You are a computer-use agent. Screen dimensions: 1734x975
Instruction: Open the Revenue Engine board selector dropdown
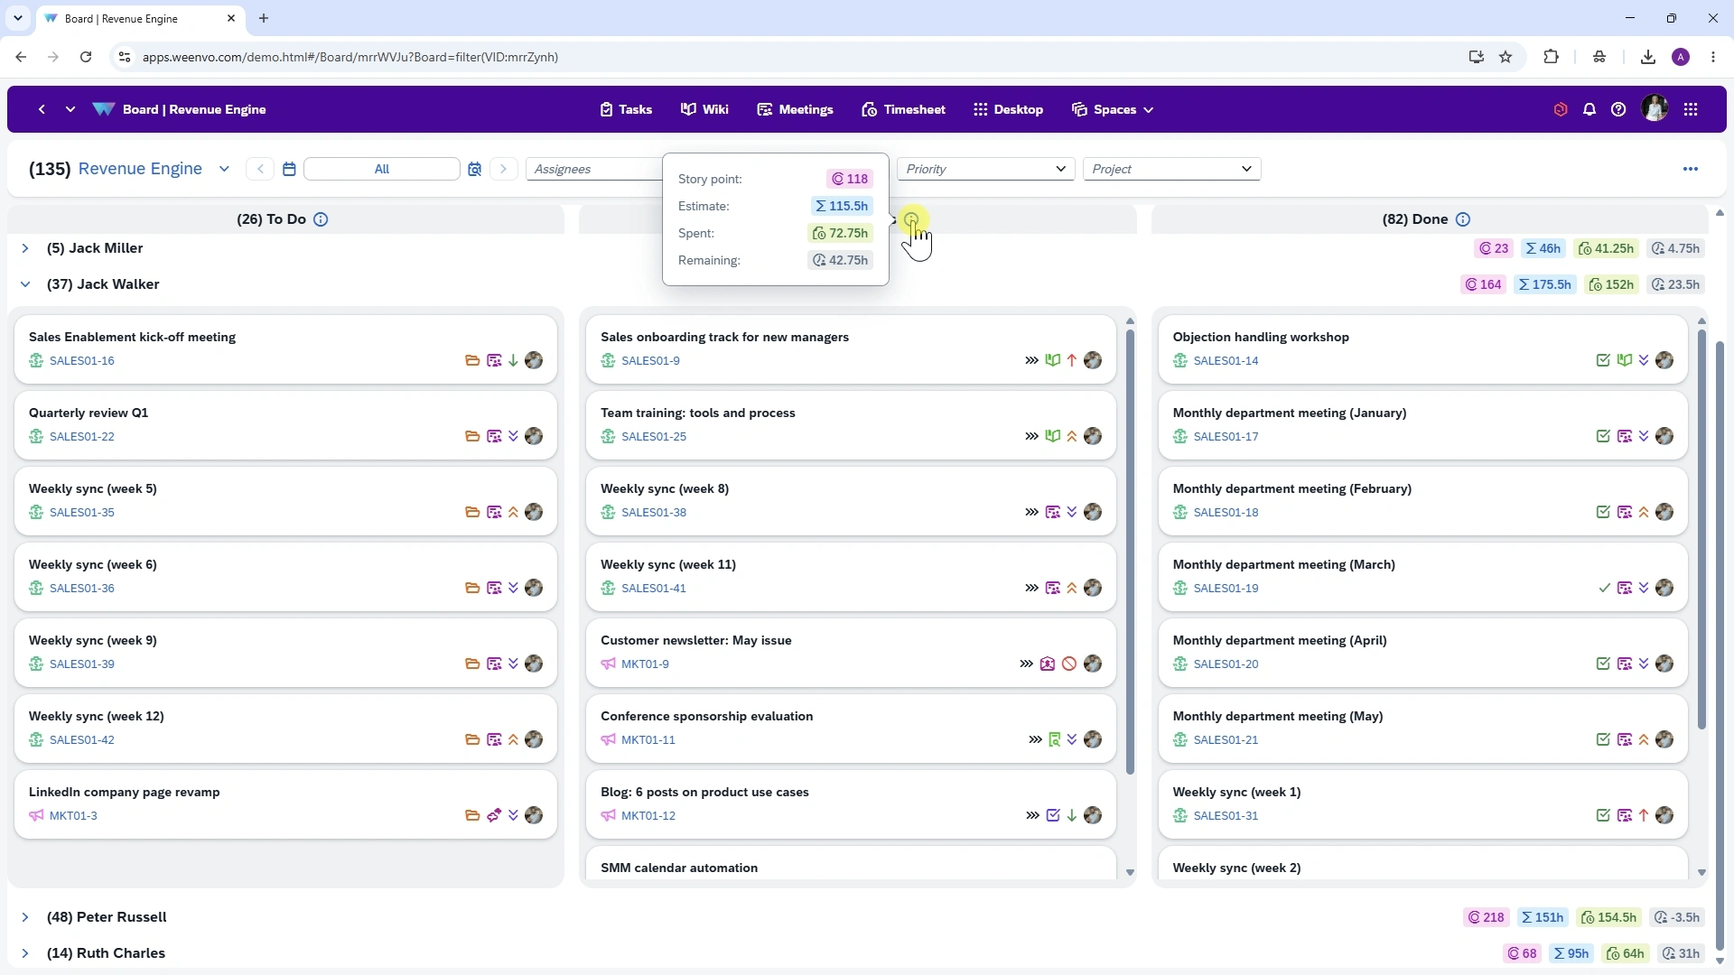click(224, 169)
